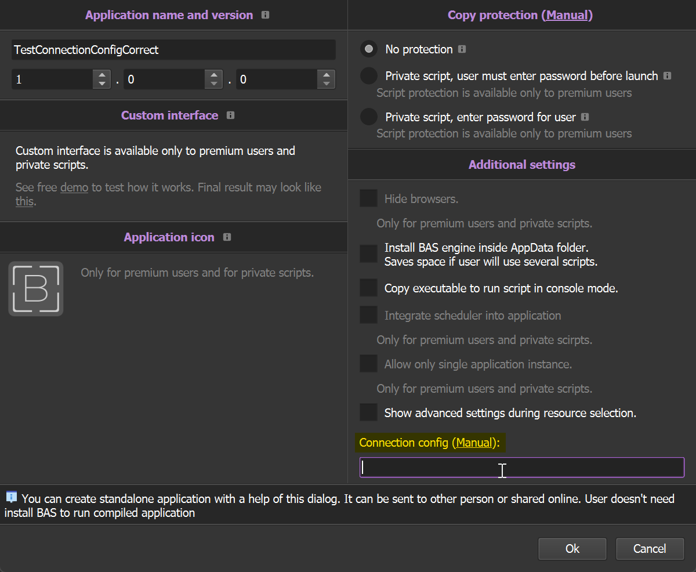The width and height of the screenshot is (696, 572).
Task: Click the info icon beside Application name and version
Action: tap(265, 15)
